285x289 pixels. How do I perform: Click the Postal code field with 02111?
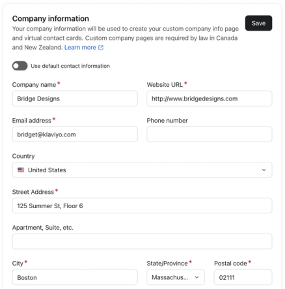(x=243, y=277)
